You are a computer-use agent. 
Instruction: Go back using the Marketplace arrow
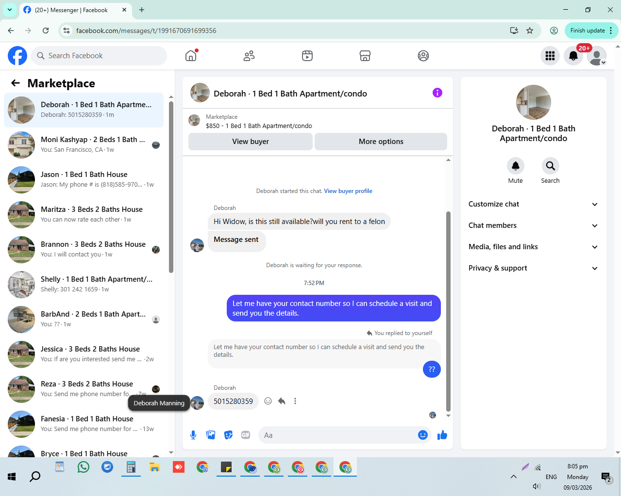(16, 83)
